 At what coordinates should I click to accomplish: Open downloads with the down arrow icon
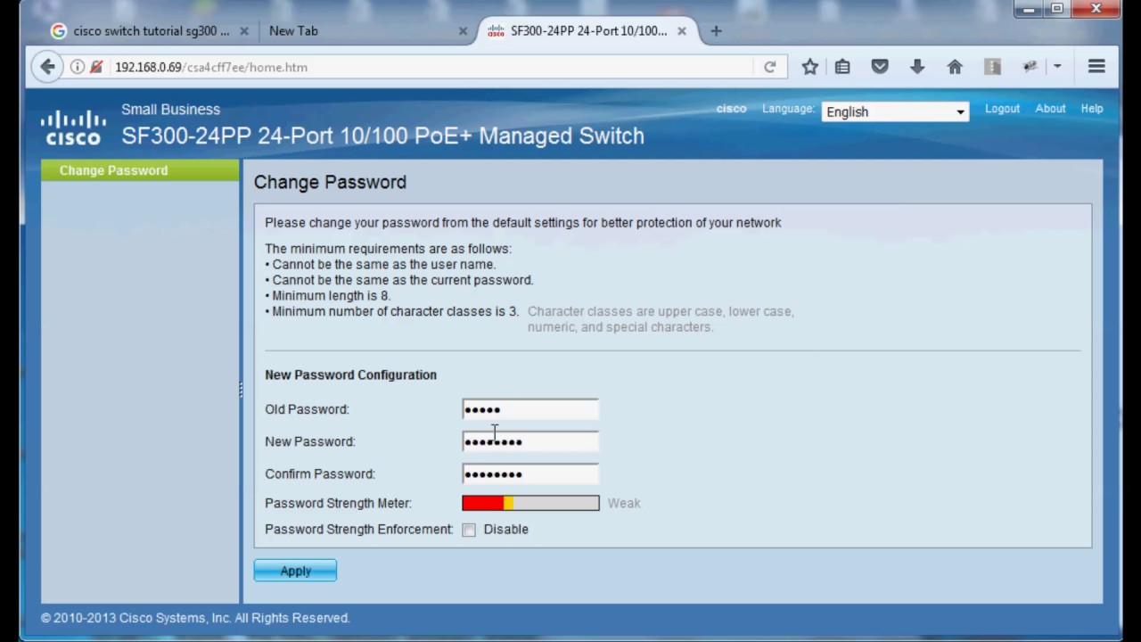[917, 67]
